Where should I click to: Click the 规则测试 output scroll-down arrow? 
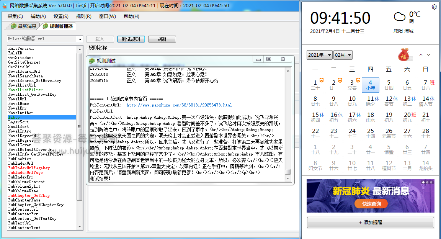pyautogui.click(x=288, y=178)
